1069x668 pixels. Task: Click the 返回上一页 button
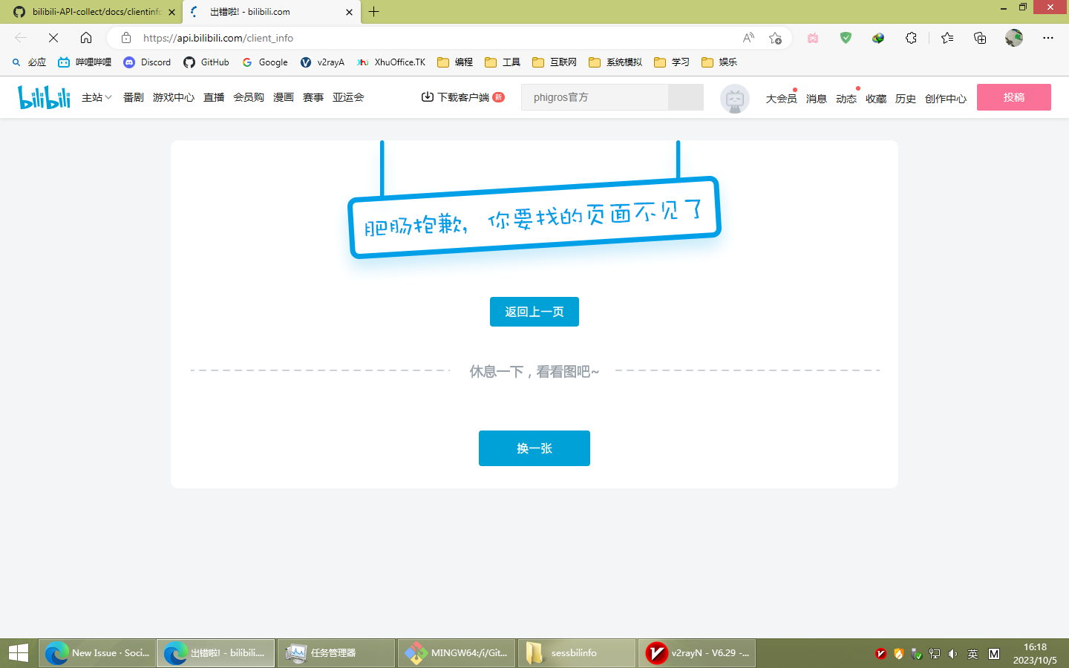point(534,312)
